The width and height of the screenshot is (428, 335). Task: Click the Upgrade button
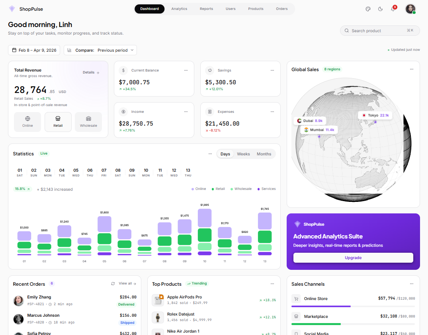coord(353,258)
